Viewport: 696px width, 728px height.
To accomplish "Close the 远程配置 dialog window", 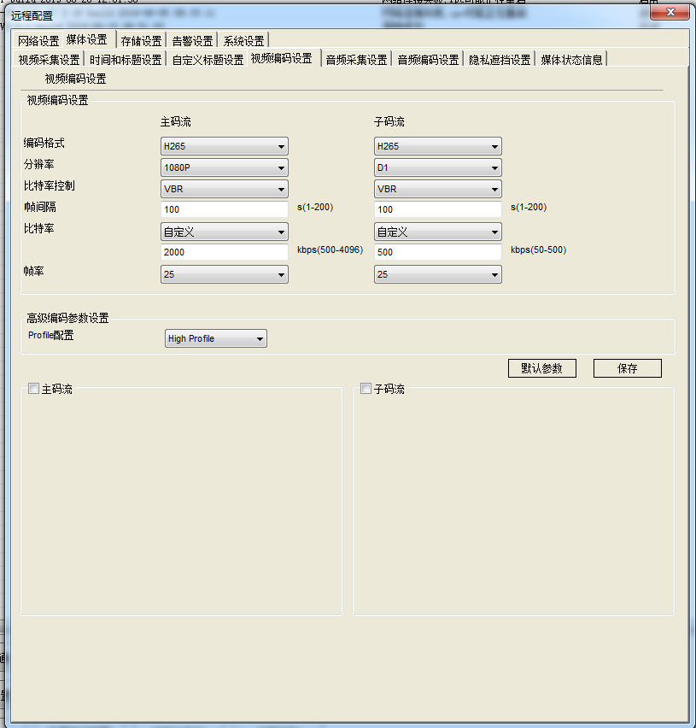I will (670, 13).
